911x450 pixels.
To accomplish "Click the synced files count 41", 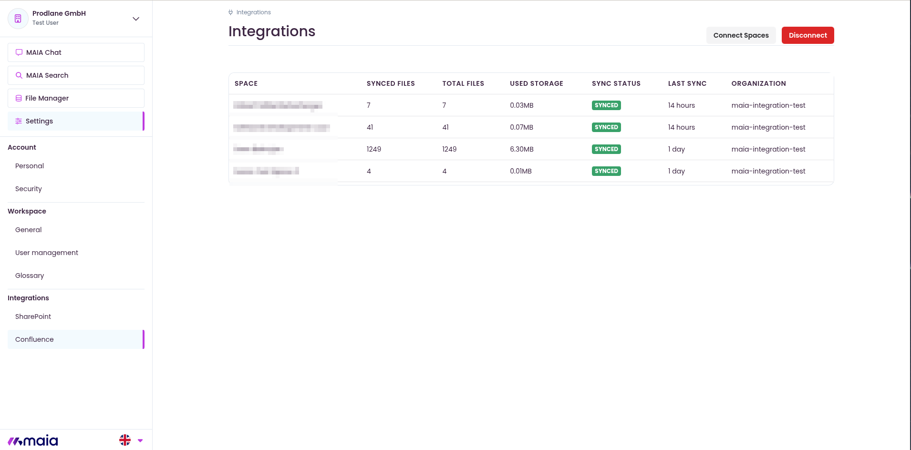I will click(x=370, y=127).
